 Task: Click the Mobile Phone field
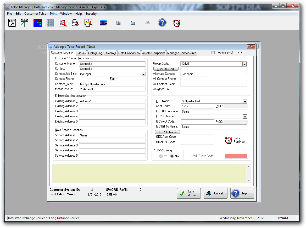(112, 89)
